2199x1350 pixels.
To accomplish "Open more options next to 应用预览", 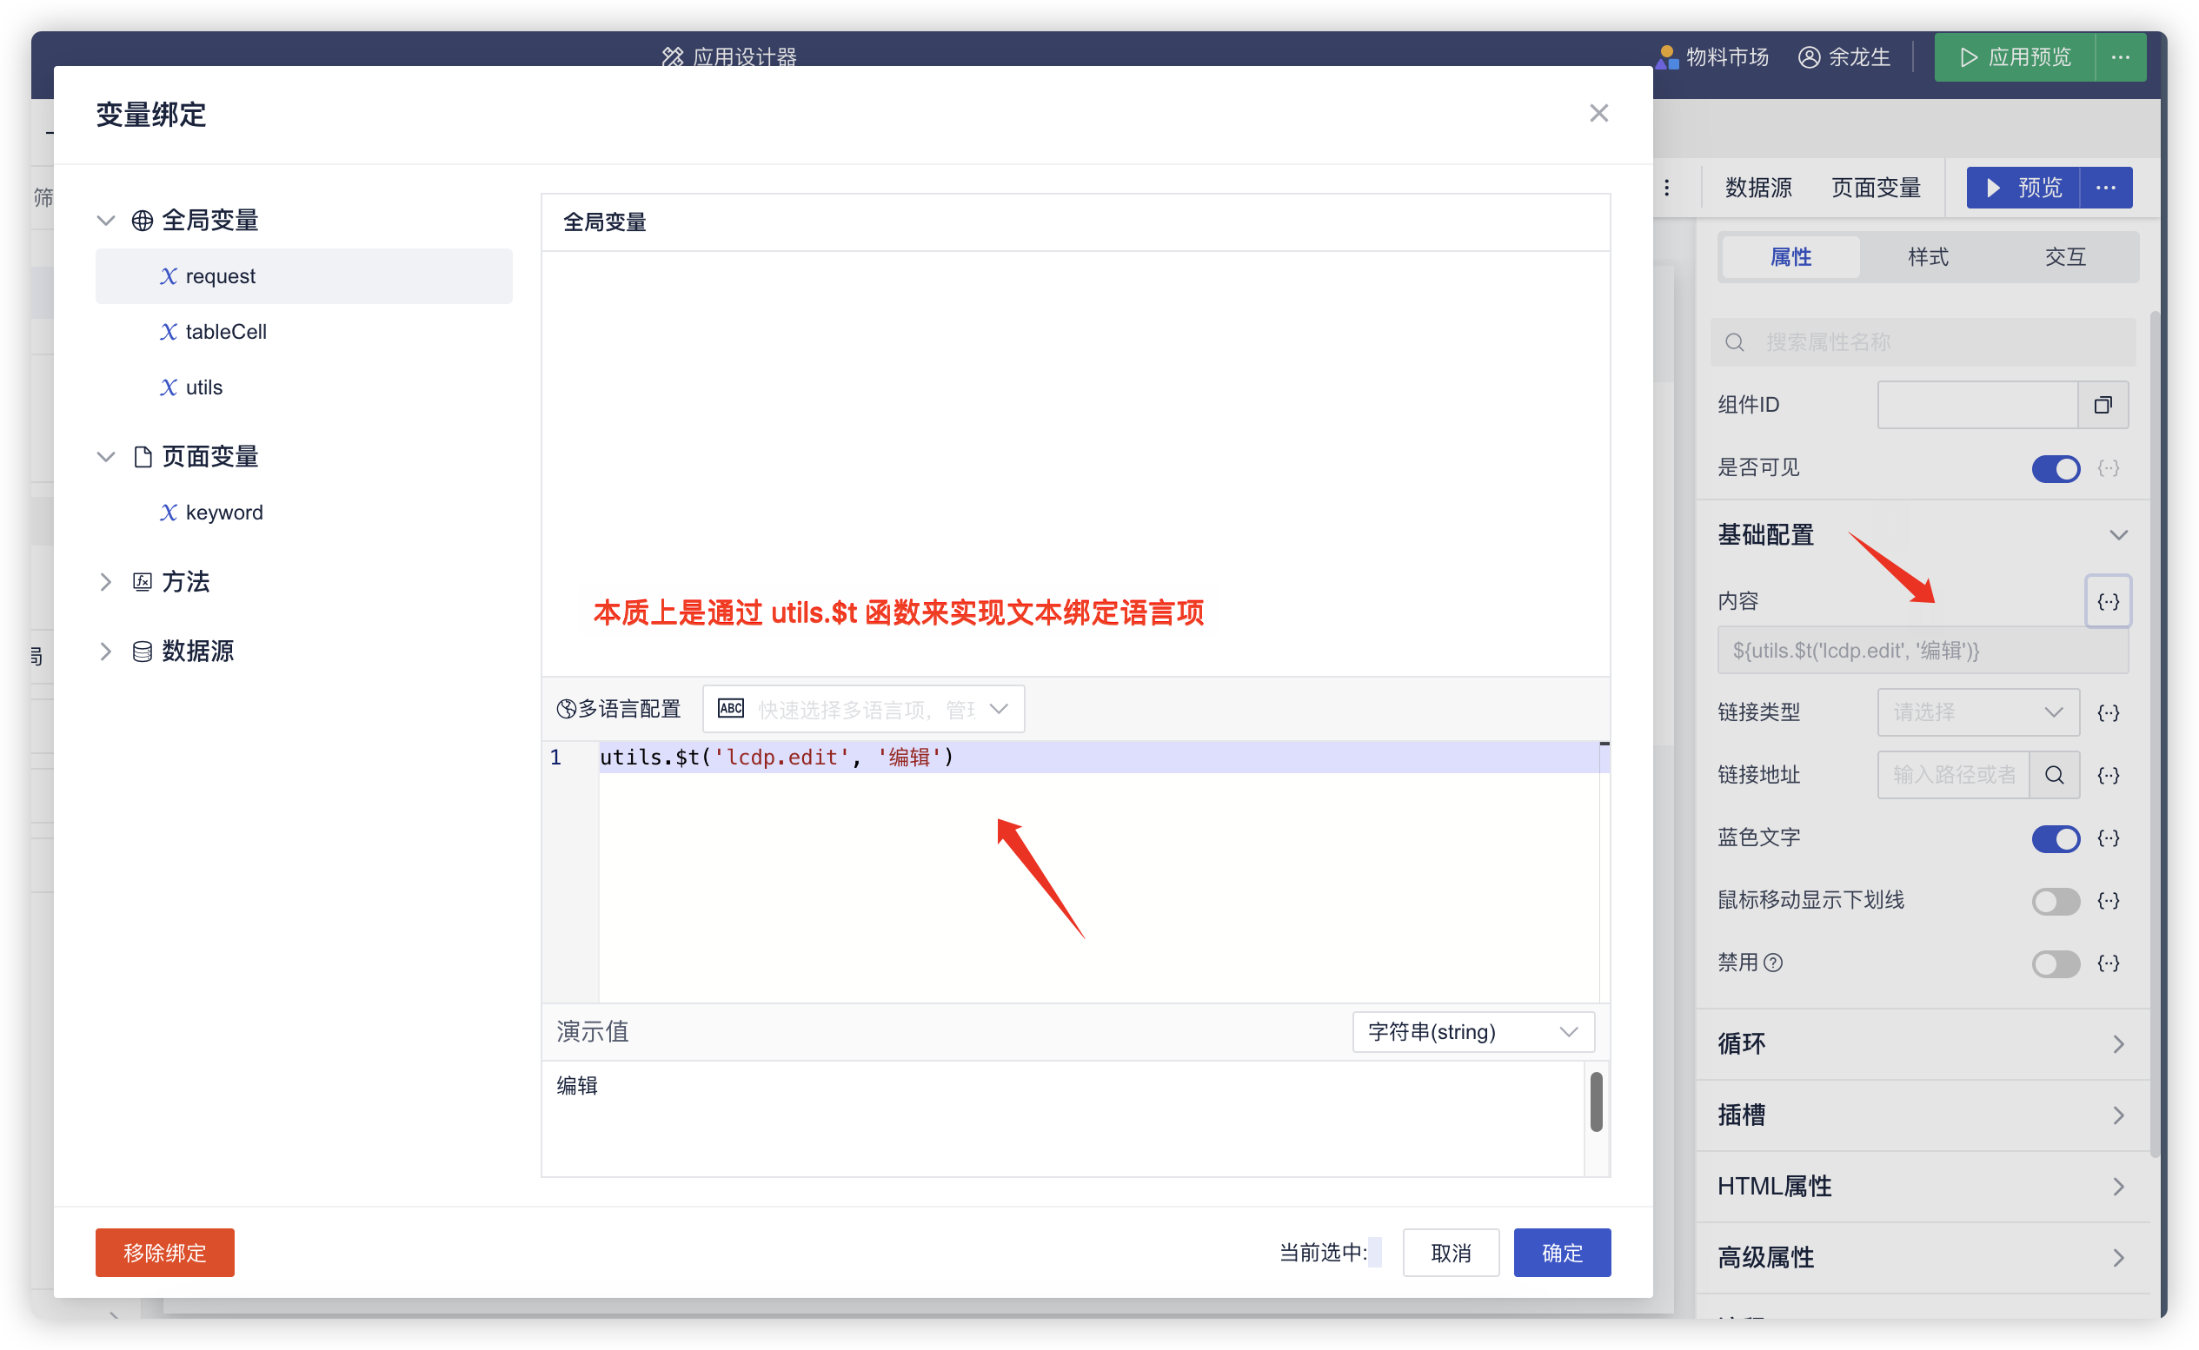I will click(x=2121, y=58).
